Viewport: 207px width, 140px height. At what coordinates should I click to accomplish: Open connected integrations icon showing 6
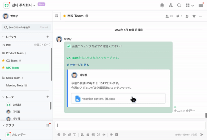tap(179, 16)
